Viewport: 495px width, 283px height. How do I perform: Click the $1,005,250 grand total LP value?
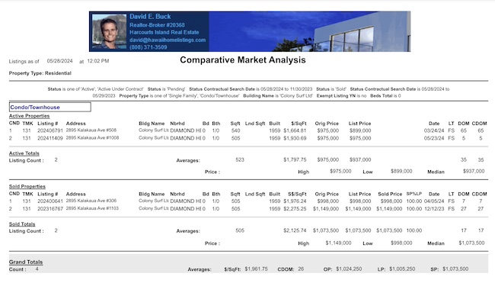pyautogui.click(x=402, y=269)
